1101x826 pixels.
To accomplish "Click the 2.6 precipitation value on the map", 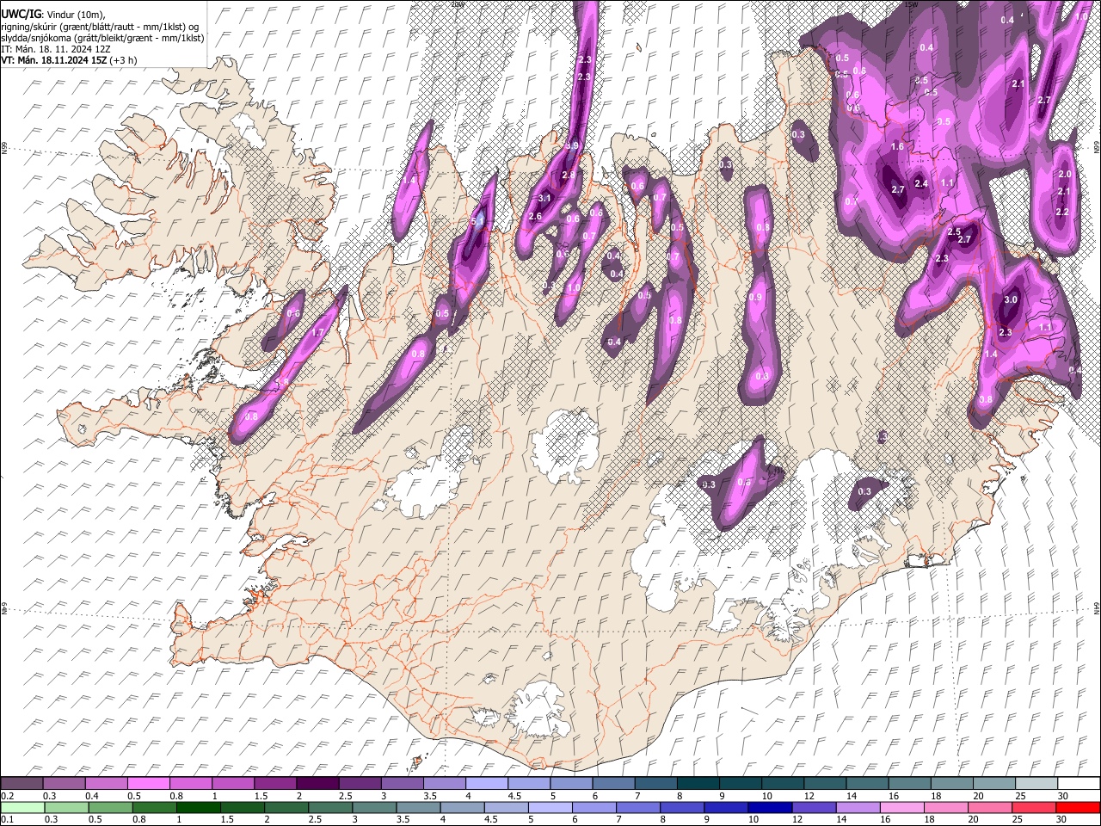I will click(x=535, y=217).
